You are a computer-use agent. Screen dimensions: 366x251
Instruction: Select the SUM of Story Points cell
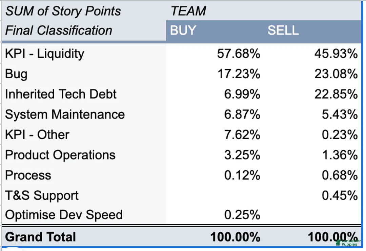(x=63, y=11)
